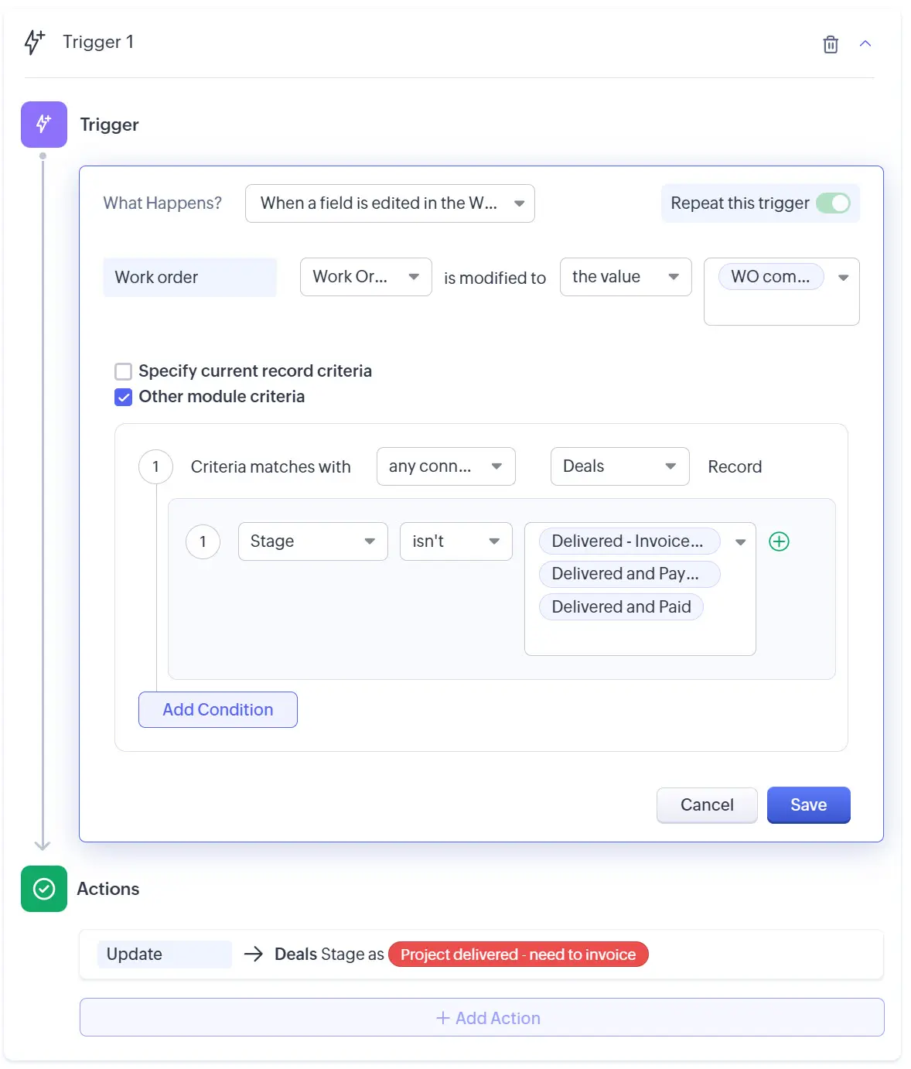Click Add Condition button
This screenshot has width=911, height=1069.
pyautogui.click(x=218, y=709)
